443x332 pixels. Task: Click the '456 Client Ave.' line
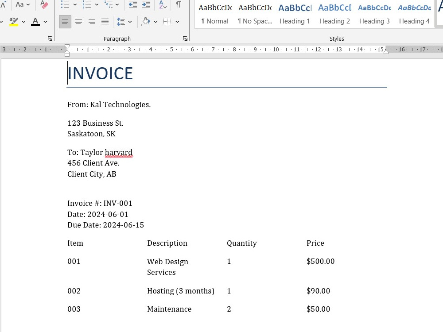93,163
